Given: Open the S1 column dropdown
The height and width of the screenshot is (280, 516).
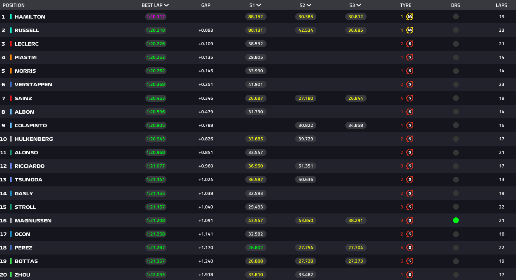Looking at the screenshot, I should (258, 5).
